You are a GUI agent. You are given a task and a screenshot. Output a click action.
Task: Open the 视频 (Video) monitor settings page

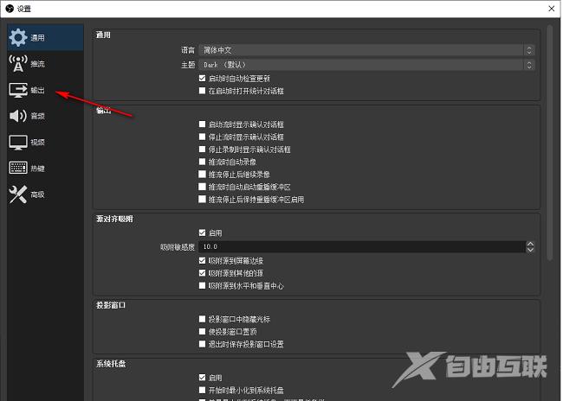pos(45,143)
